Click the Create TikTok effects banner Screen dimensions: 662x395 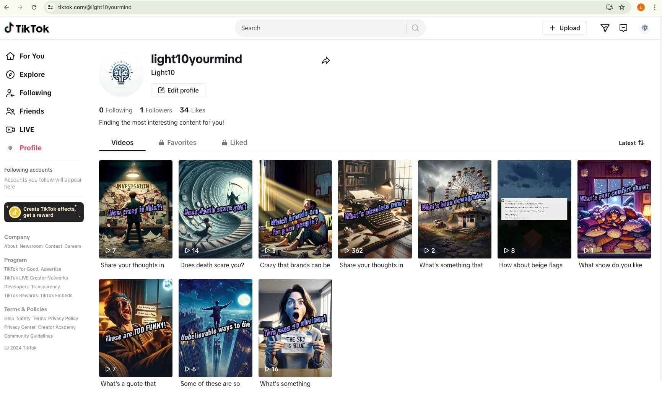pos(44,212)
